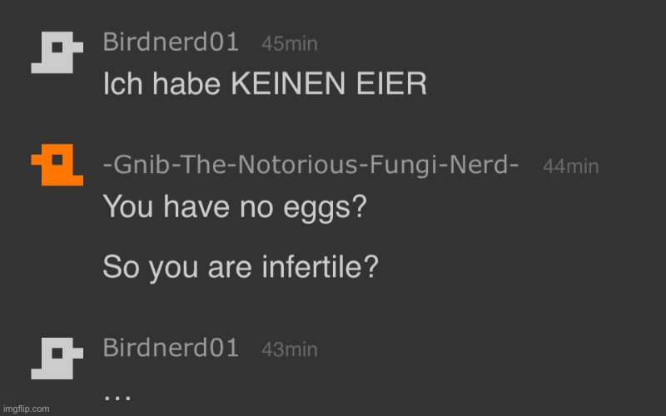The width and height of the screenshot is (666, 416).
Task: Open the -Gnib-The-Notorious-Fungi-Nerd- user profile
Action: click(x=311, y=166)
